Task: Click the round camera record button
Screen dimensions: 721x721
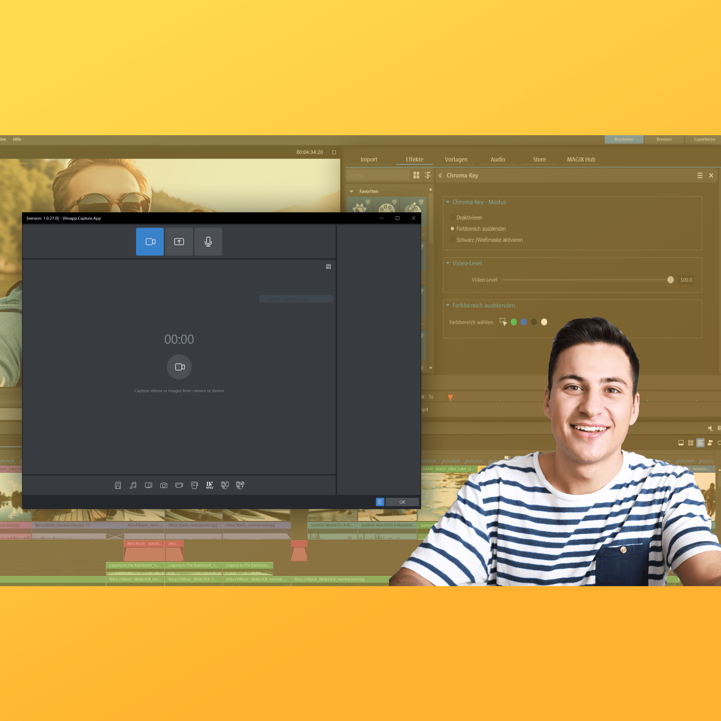Action: pyautogui.click(x=179, y=367)
